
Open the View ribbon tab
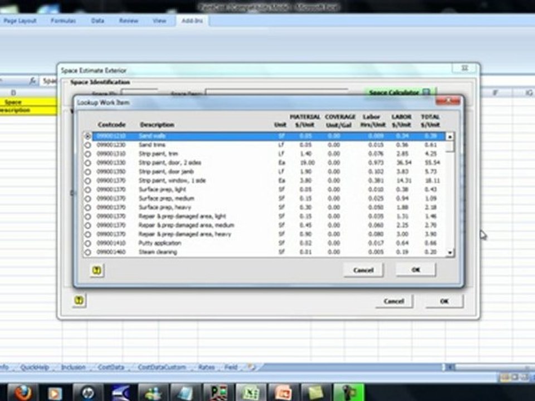point(159,21)
